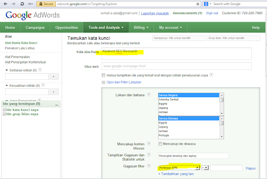Screen dimensions: 267x179
Task: Click the Kata atau frasa text box
Action: point(176,54)
